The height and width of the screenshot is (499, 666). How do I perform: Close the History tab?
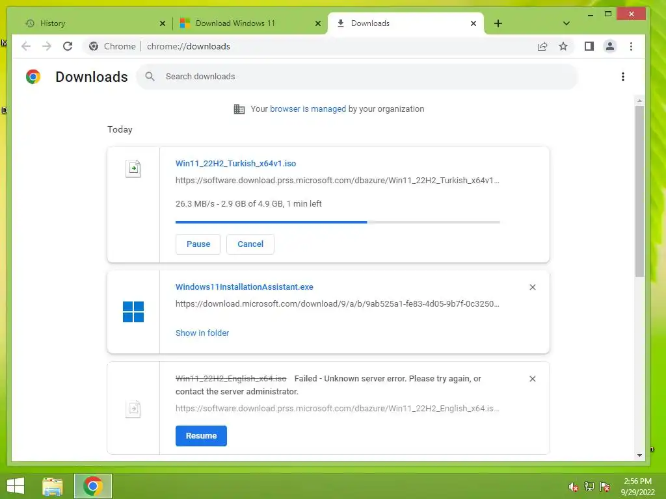162,23
